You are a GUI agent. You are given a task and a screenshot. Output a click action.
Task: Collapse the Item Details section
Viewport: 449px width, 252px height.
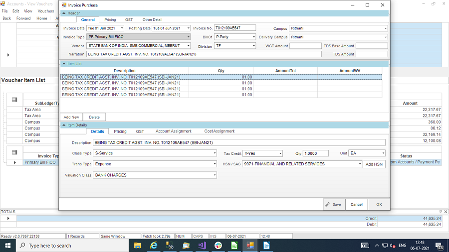point(63,125)
